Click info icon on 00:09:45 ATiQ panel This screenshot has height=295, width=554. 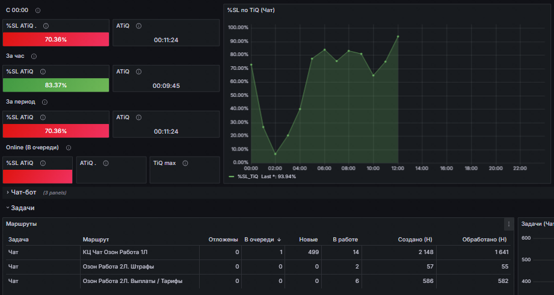(x=138, y=72)
